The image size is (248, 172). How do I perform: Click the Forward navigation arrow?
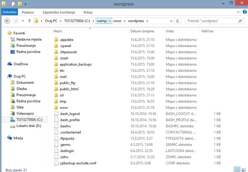[16, 21]
